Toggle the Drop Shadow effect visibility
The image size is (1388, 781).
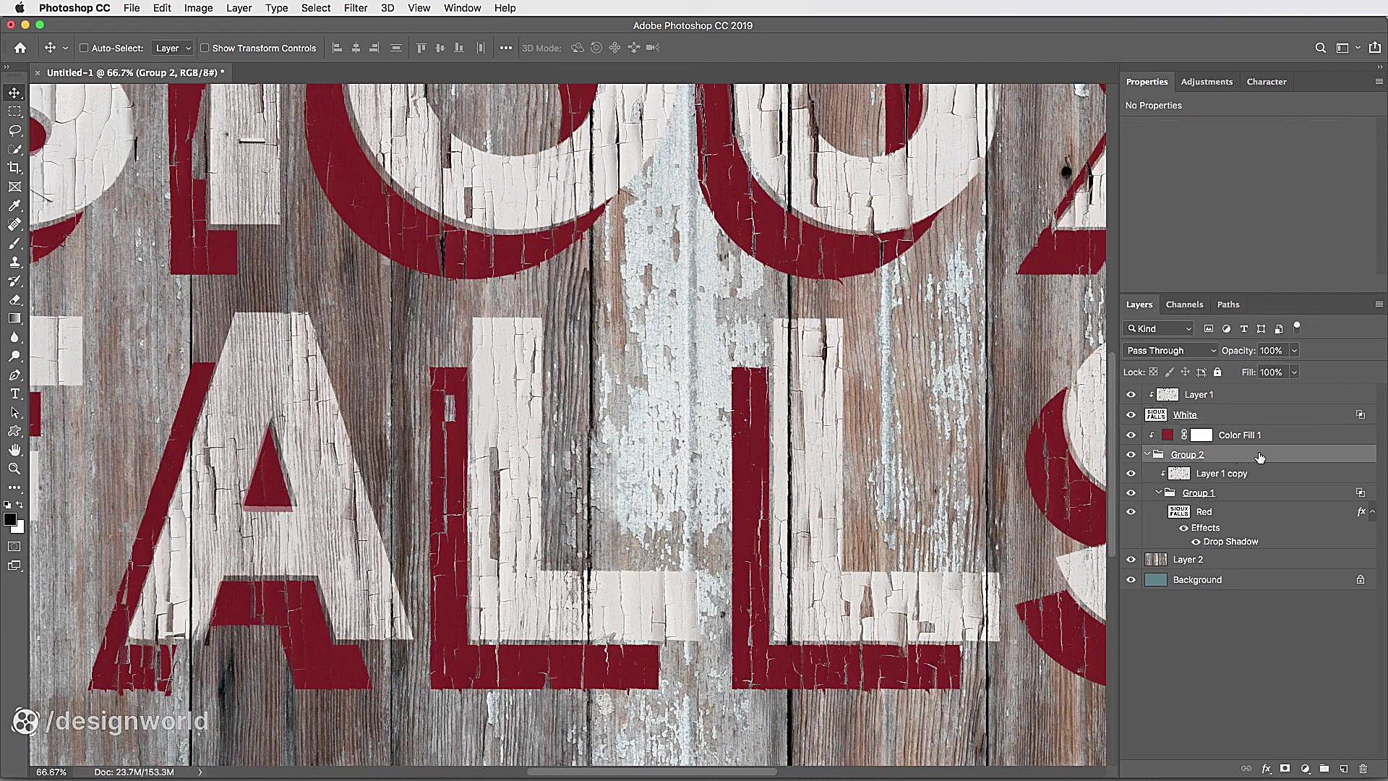(x=1196, y=542)
